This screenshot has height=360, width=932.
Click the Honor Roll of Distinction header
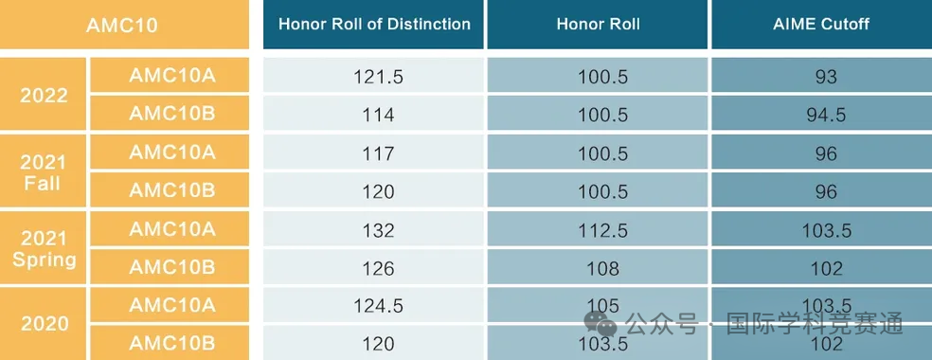tap(374, 25)
